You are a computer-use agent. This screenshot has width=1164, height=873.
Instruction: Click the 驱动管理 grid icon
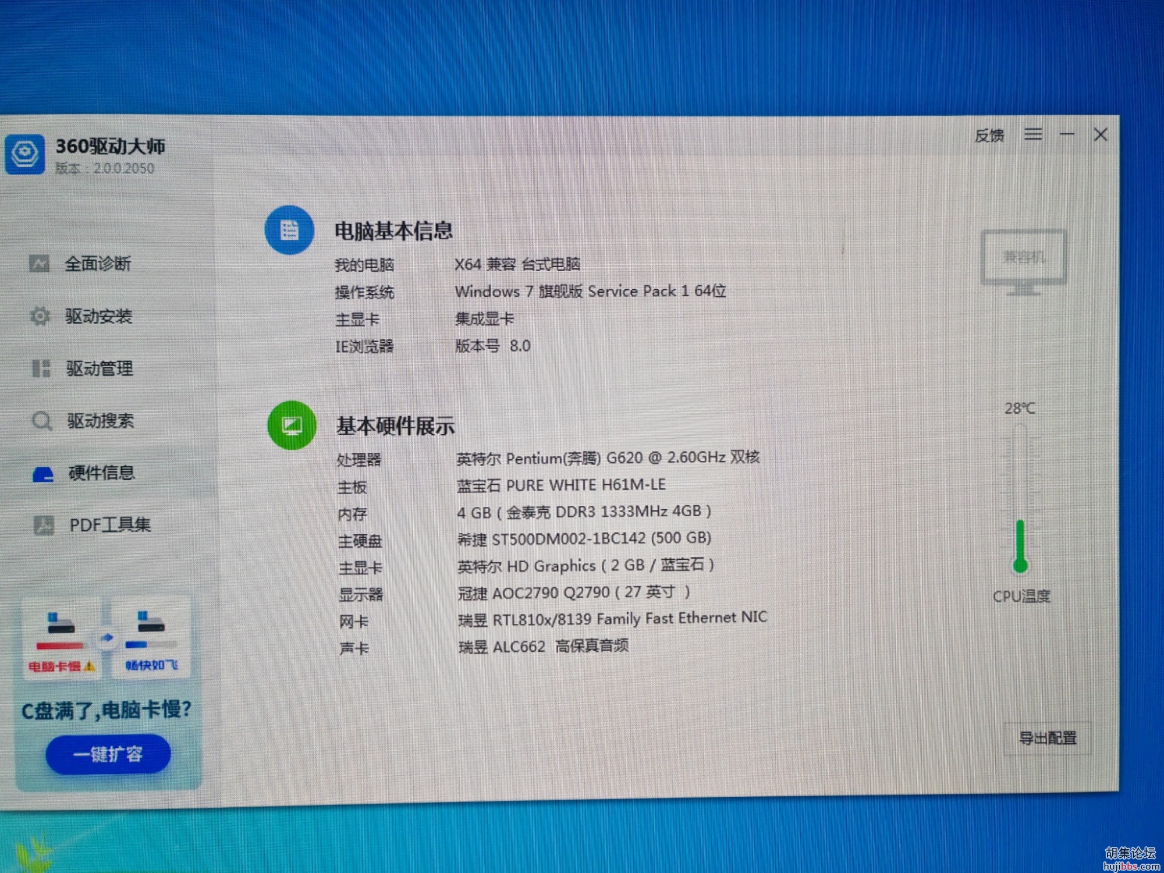(x=41, y=368)
